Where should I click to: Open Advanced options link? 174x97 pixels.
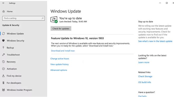(59, 70)
